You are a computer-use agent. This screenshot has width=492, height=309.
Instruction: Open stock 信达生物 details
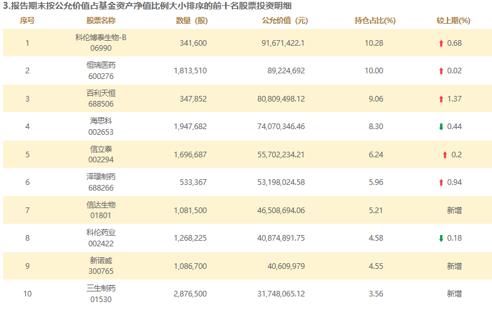point(101,205)
